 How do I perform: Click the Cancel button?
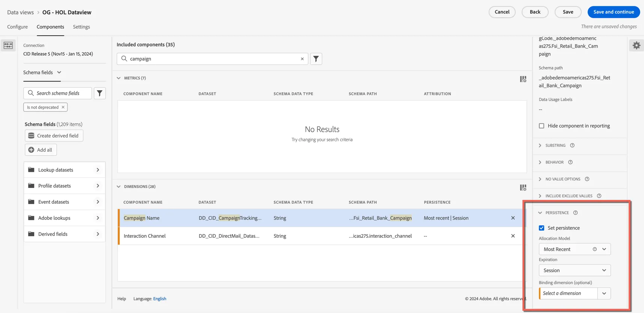(502, 12)
